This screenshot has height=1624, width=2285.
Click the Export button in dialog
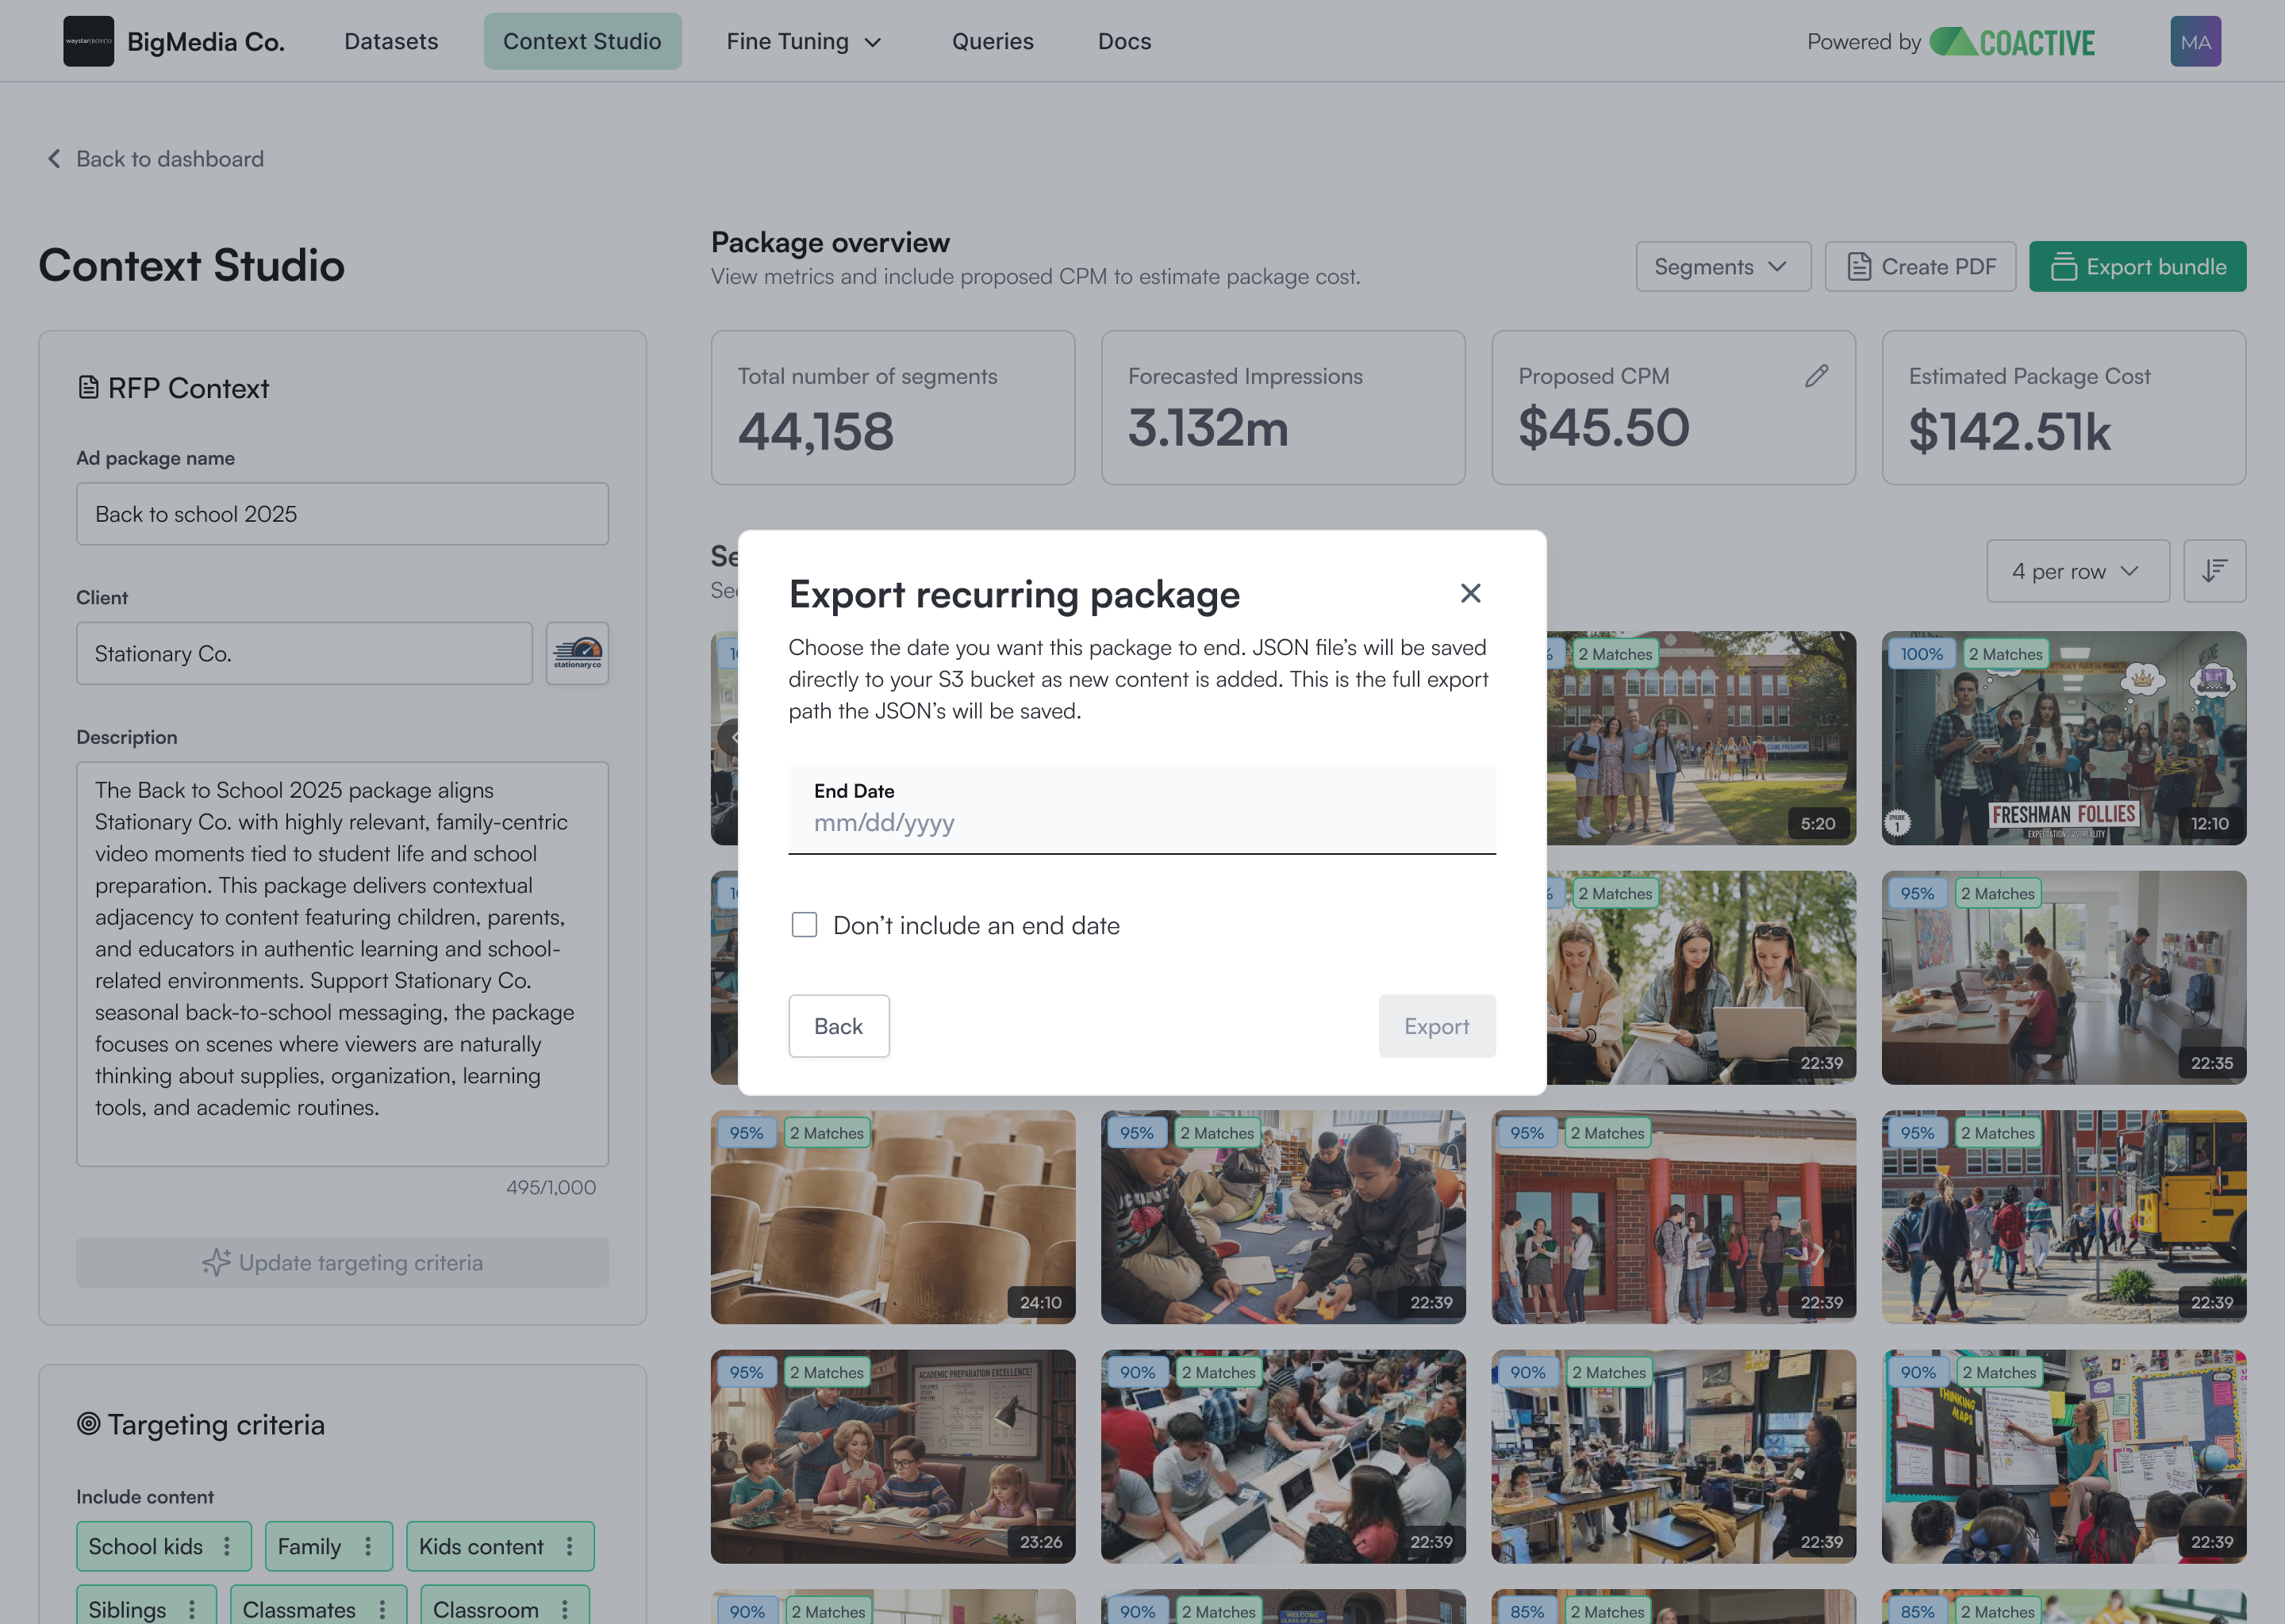pyautogui.click(x=1437, y=1026)
